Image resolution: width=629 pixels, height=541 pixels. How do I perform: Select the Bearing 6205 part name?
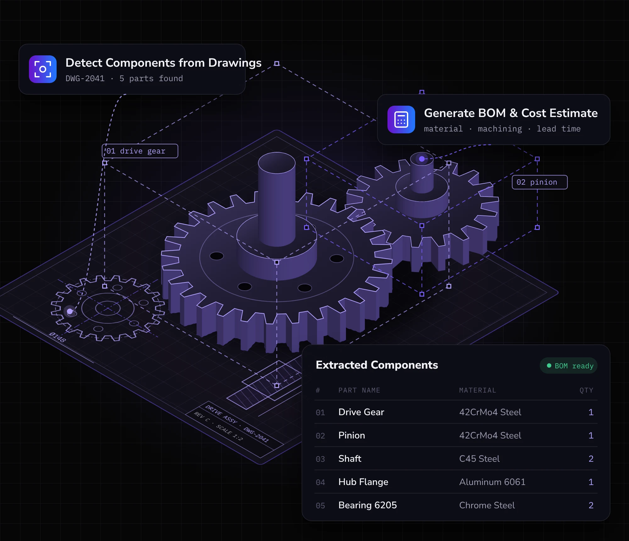point(368,505)
